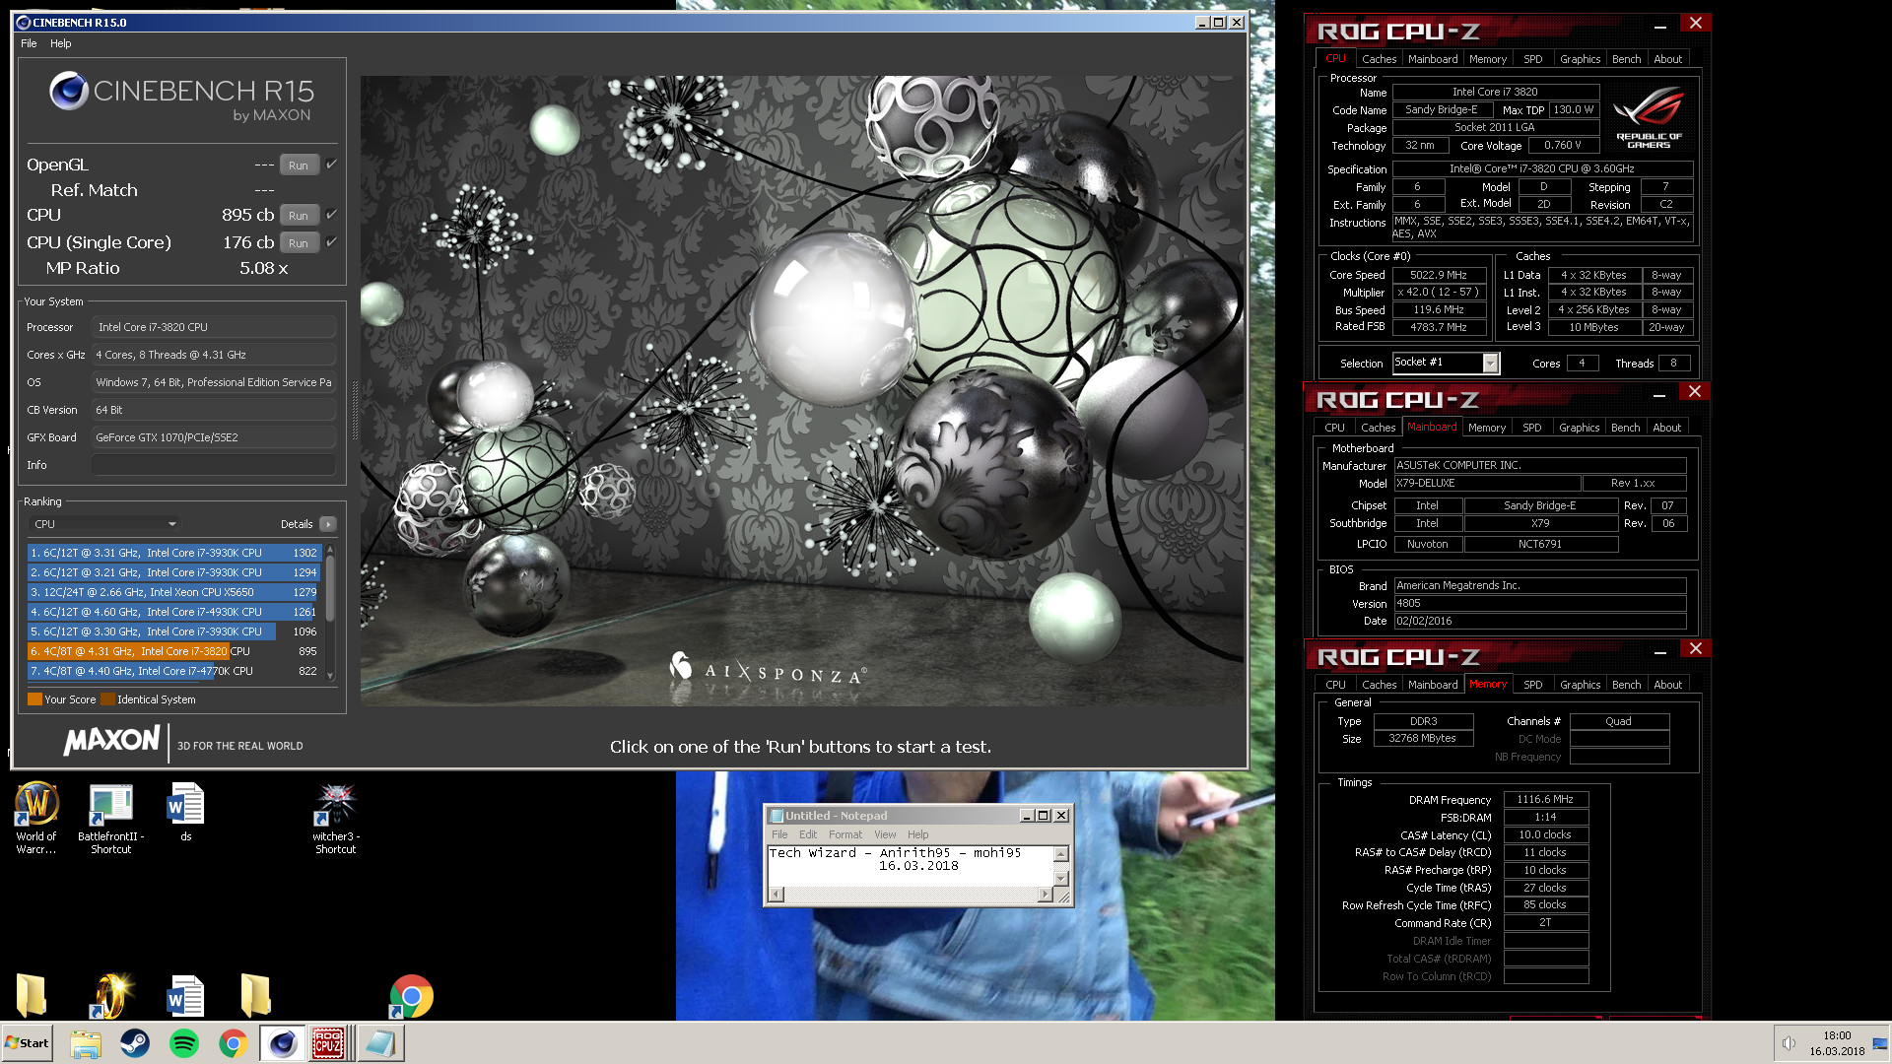
Task: Toggle the CPU test checkbox
Action: point(331,215)
